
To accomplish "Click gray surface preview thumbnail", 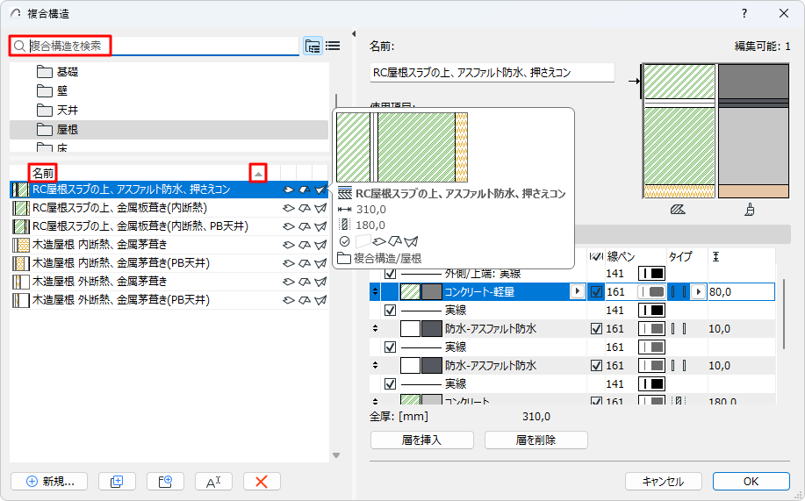I will point(753,131).
